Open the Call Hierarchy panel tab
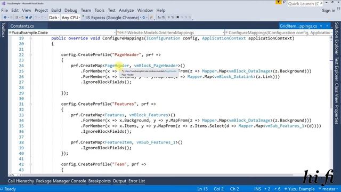 tap(21, 181)
